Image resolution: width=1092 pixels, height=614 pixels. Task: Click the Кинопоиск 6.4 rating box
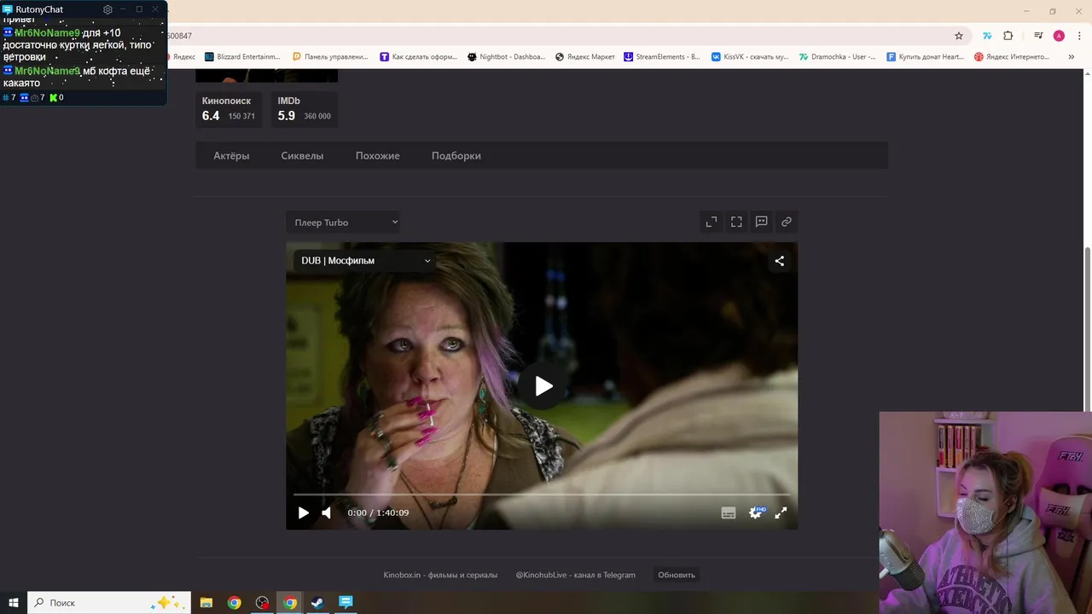tap(229, 108)
